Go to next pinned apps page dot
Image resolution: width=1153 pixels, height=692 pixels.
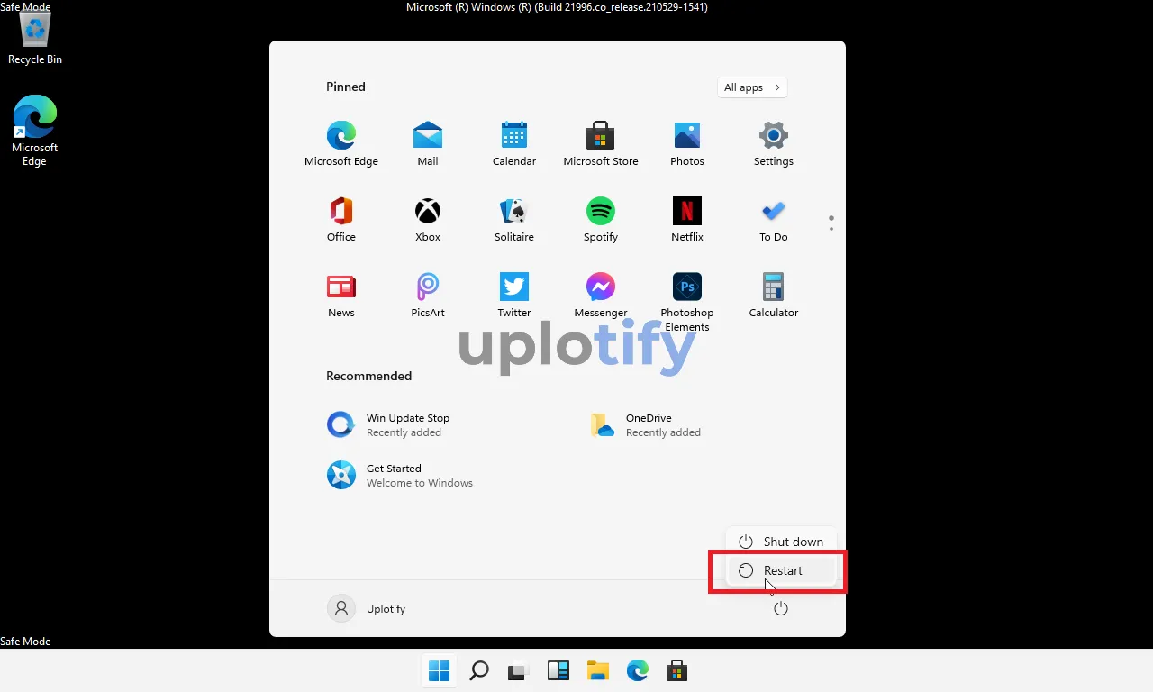pos(831,229)
